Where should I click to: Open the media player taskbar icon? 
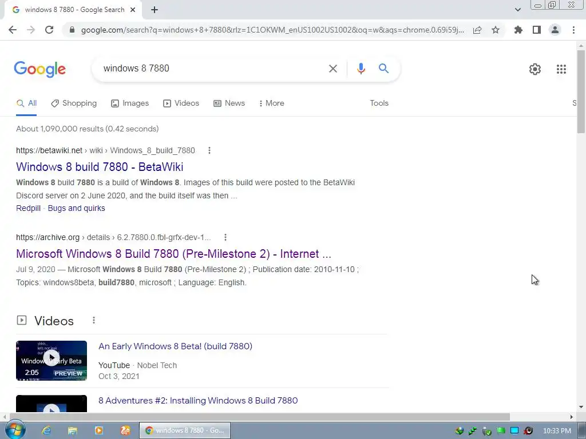click(99, 431)
